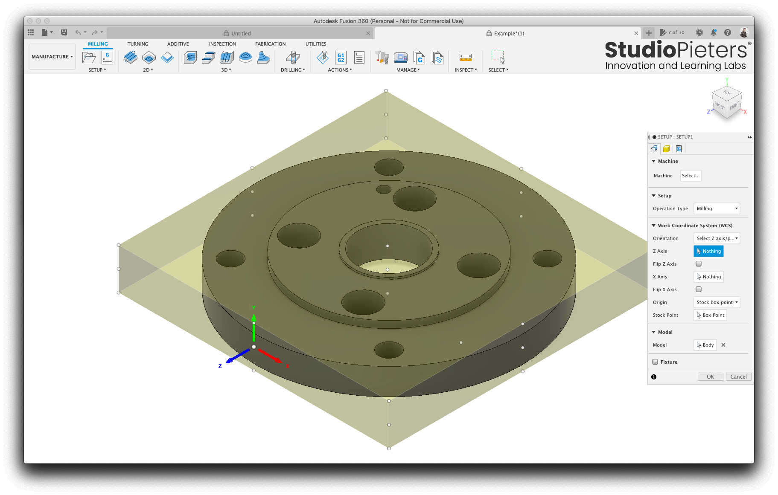Select the 3D Adaptive Clearing tool
Screen dimensions: 778x495
point(190,57)
